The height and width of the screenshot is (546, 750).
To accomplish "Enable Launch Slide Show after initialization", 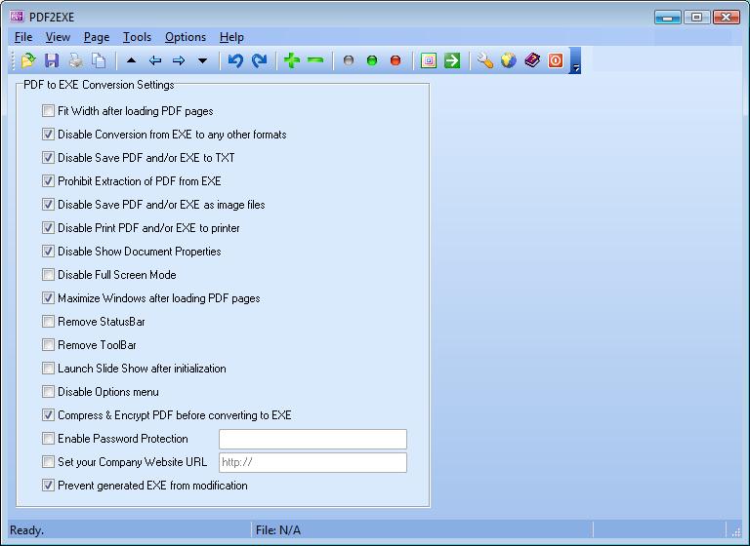I will point(48,369).
